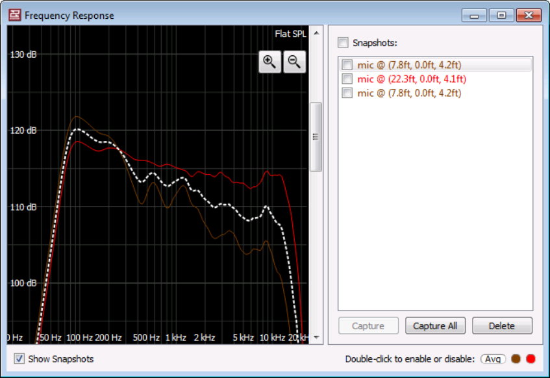Click the graph scrollbar down arrow

click(316, 337)
